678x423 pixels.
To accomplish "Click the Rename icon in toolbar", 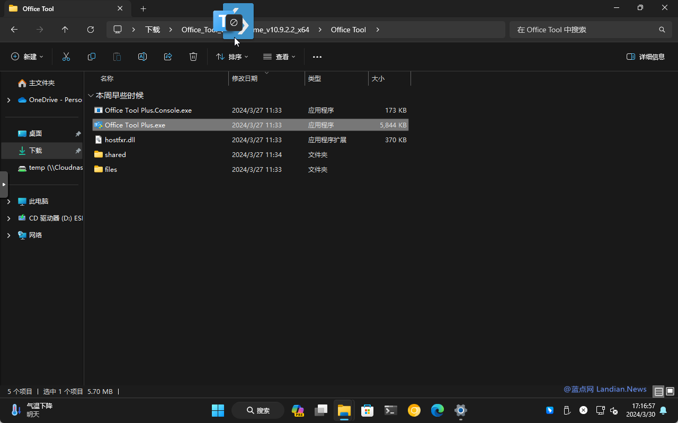I will coord(142,57).
